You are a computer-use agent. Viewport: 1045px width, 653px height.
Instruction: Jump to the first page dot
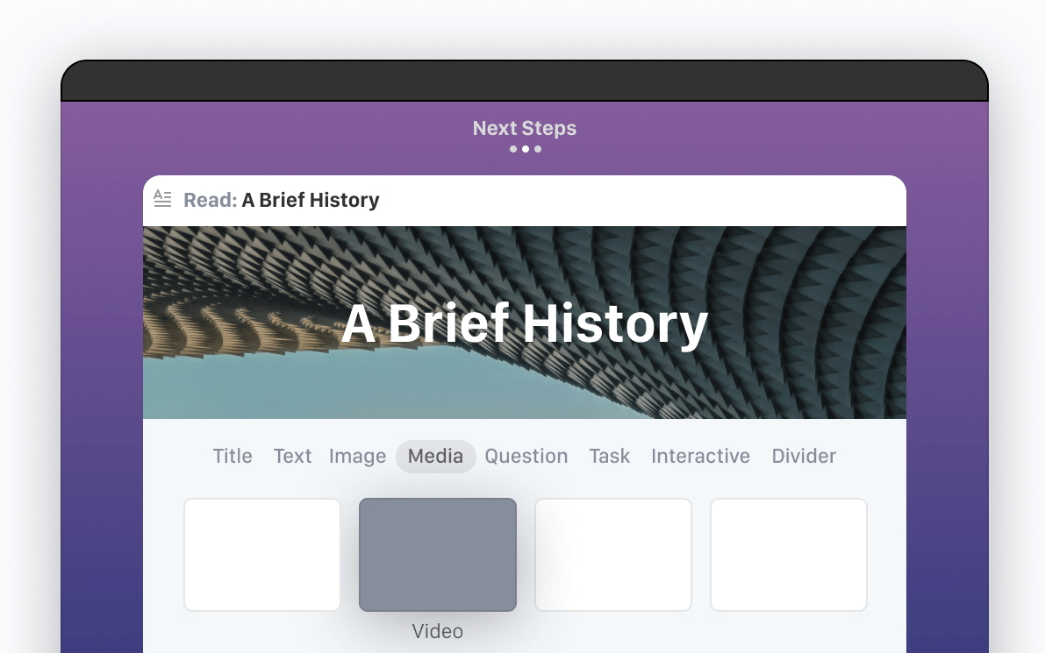(512, 149)
